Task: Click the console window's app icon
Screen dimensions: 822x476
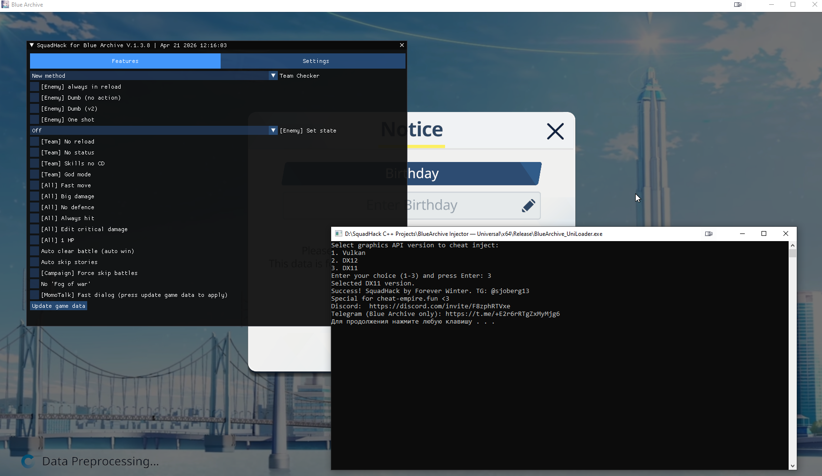Action: click(338, 233)
